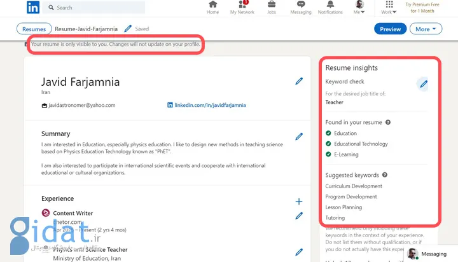Edit the Summary section with pencil icon
Image resolution: width=458 pixels, height=262 pixels.
pyautogui.click(x=299, y=136)
